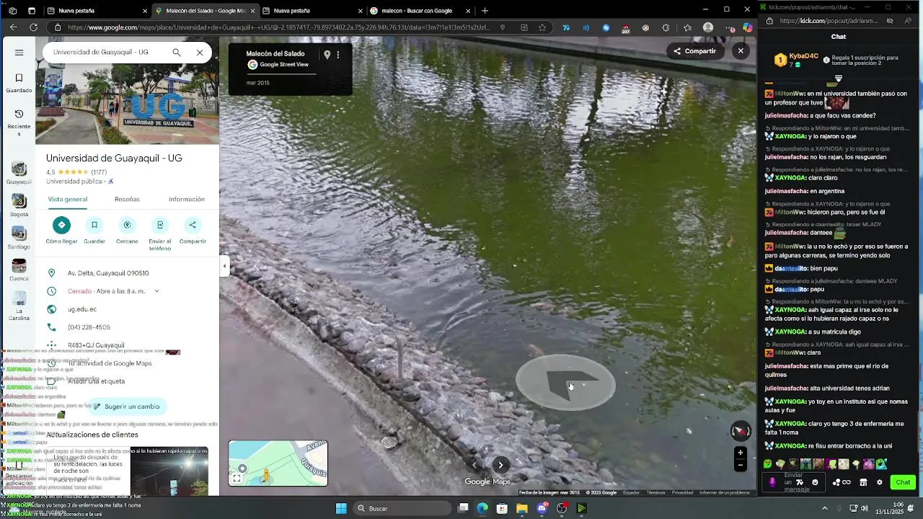Open the Google Maps hamburger menu

(x=19, y=53)
